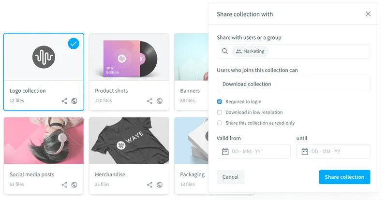Click globe icon on Product shots card
The image size is (387, 200).
click(160, 101)
